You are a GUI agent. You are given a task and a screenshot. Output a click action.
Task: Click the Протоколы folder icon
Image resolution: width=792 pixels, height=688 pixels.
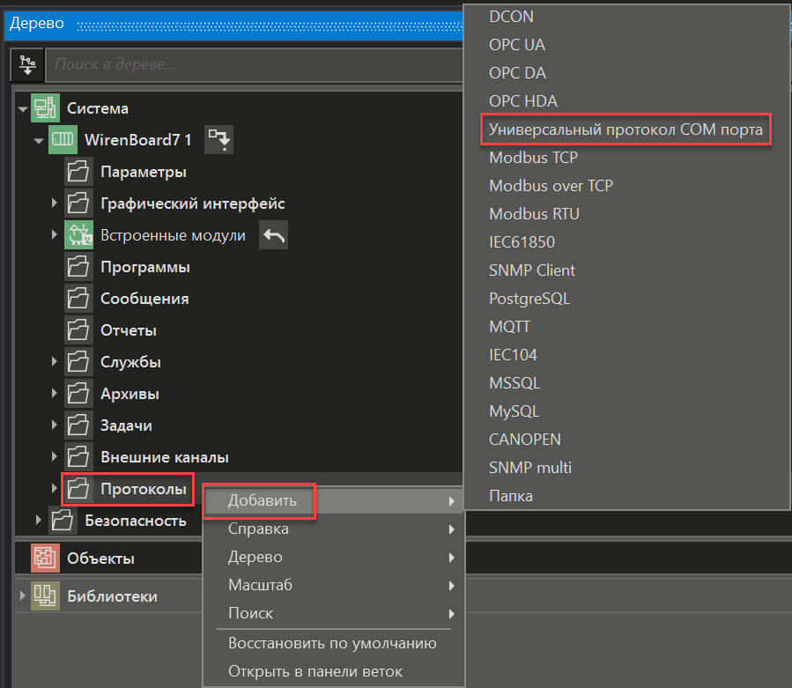click(x=78, y=488)
